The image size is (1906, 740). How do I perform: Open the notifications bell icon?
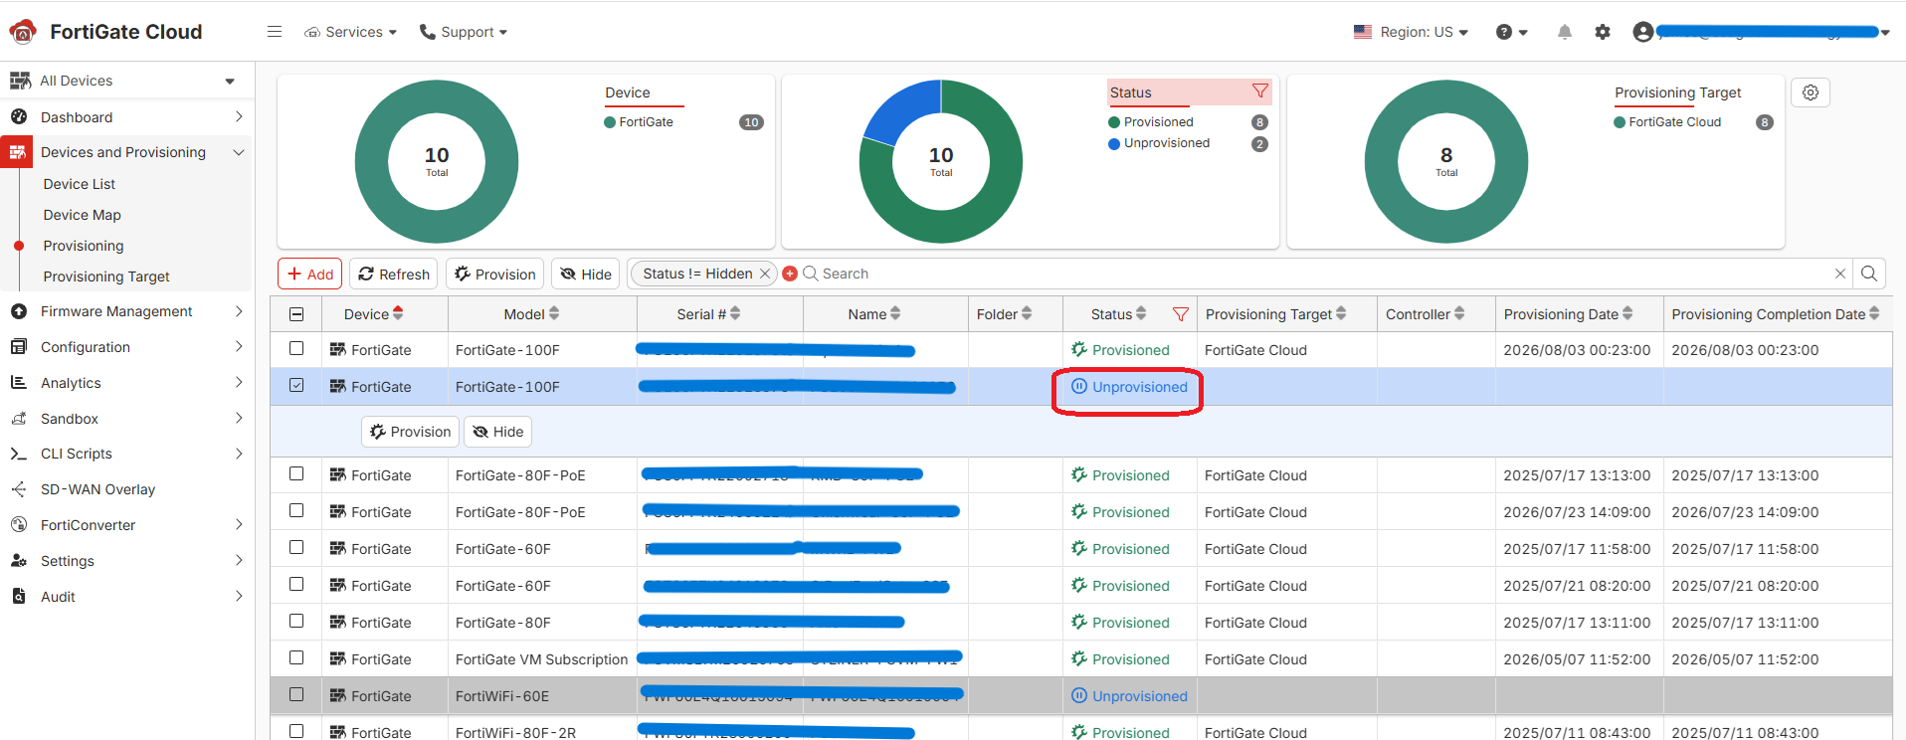click(x=1565, y=32)
